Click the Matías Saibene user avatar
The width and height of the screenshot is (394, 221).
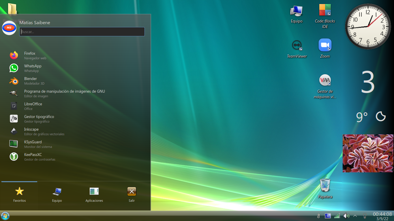tap(9, 28)
